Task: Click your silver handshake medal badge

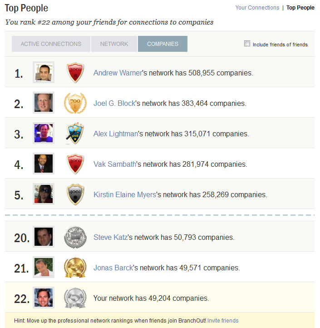Action: (x=75, y=298)
